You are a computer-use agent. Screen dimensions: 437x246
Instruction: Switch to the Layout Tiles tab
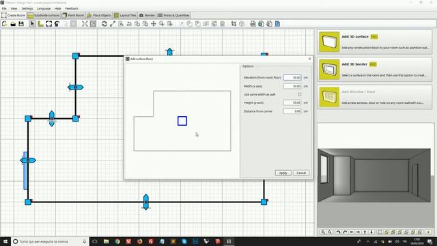(125, 15)
